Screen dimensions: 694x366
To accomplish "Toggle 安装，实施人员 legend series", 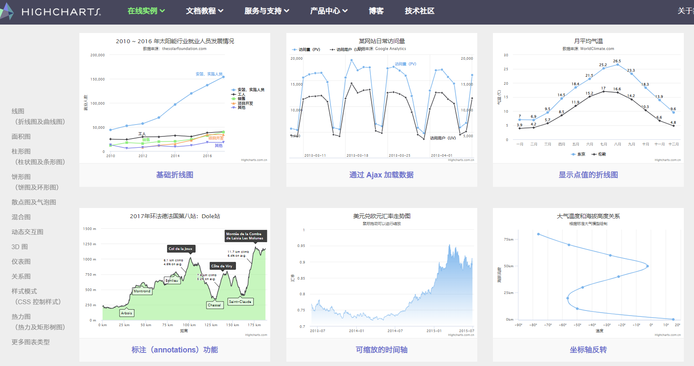I will click(248, 90).
